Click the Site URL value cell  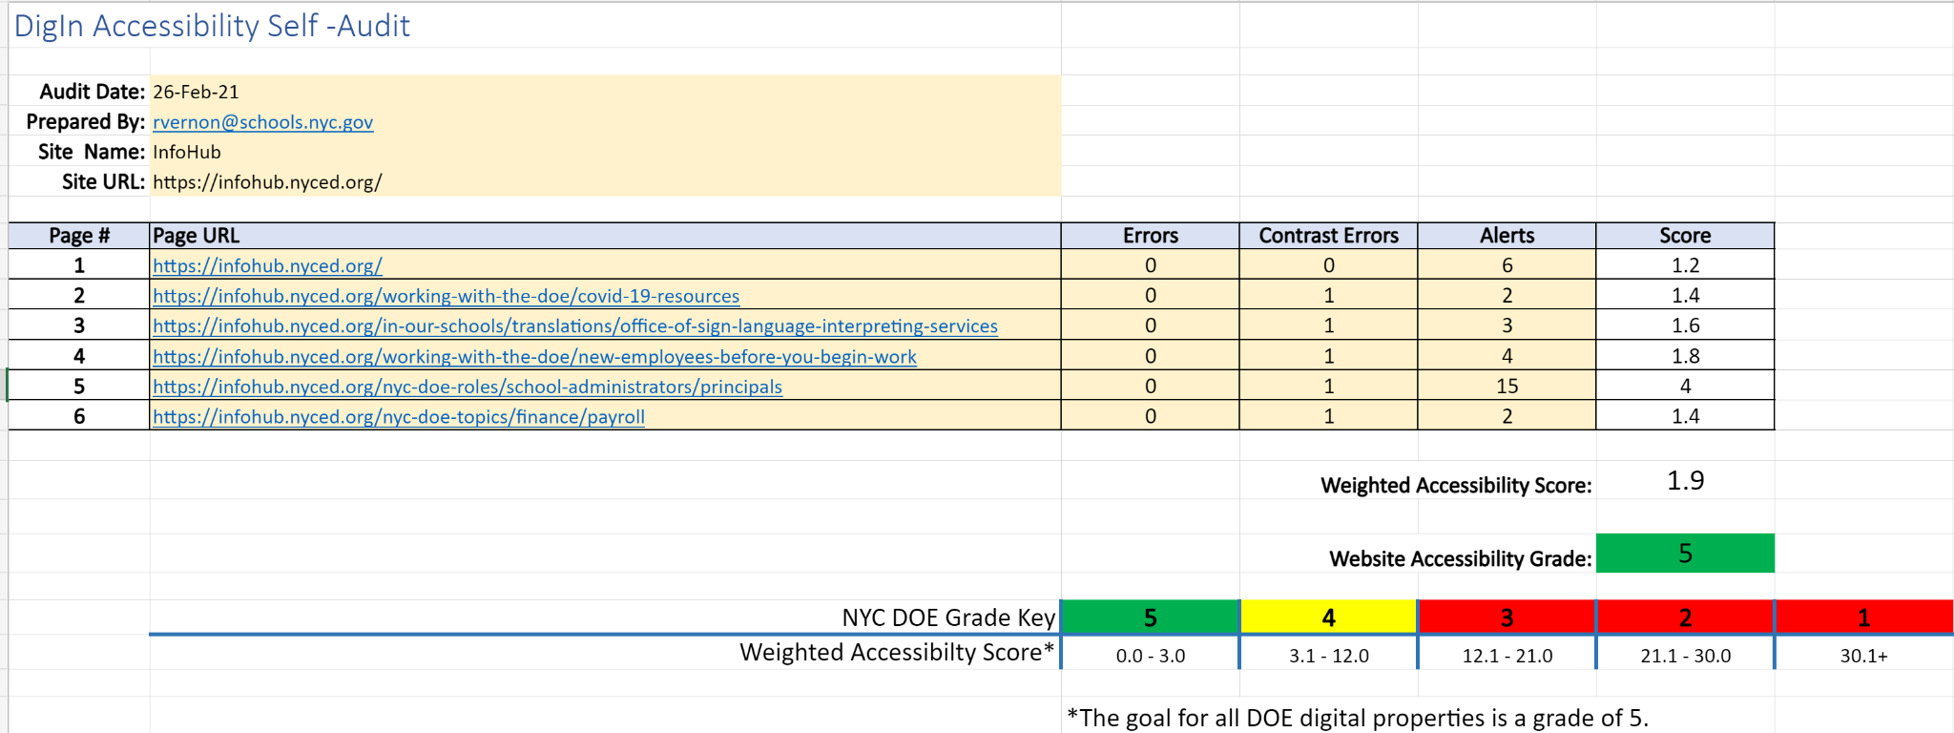pos(605,181)
